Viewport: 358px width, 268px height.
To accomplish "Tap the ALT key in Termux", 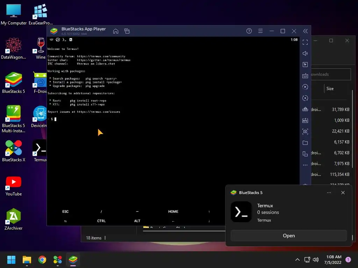I will [137, 221].
